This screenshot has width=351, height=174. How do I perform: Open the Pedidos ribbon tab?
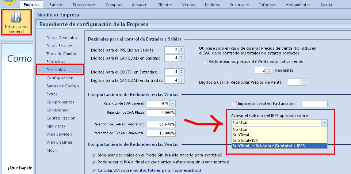(212, 5)
